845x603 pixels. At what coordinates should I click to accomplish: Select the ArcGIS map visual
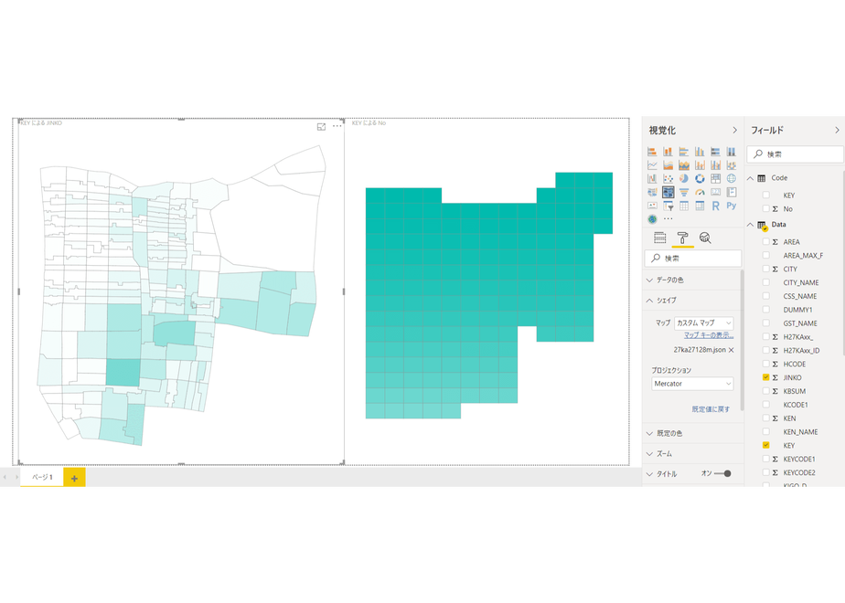tap(652, 219)
